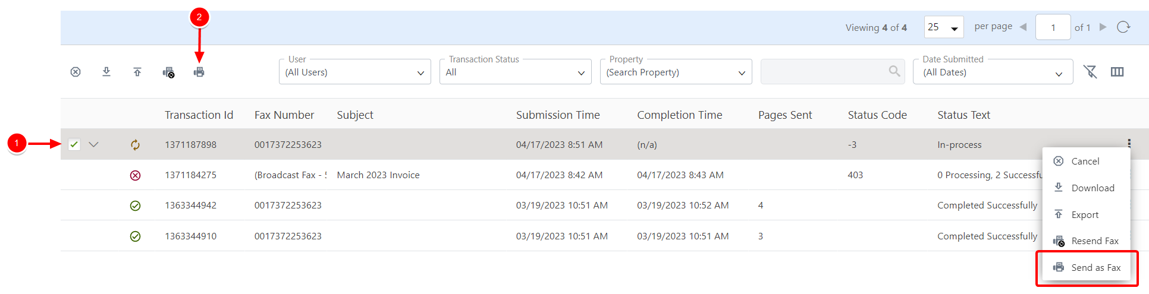Choose Download in the context menu
The height and width of the screenshot is (294, 1149).
coord(1093,188)
